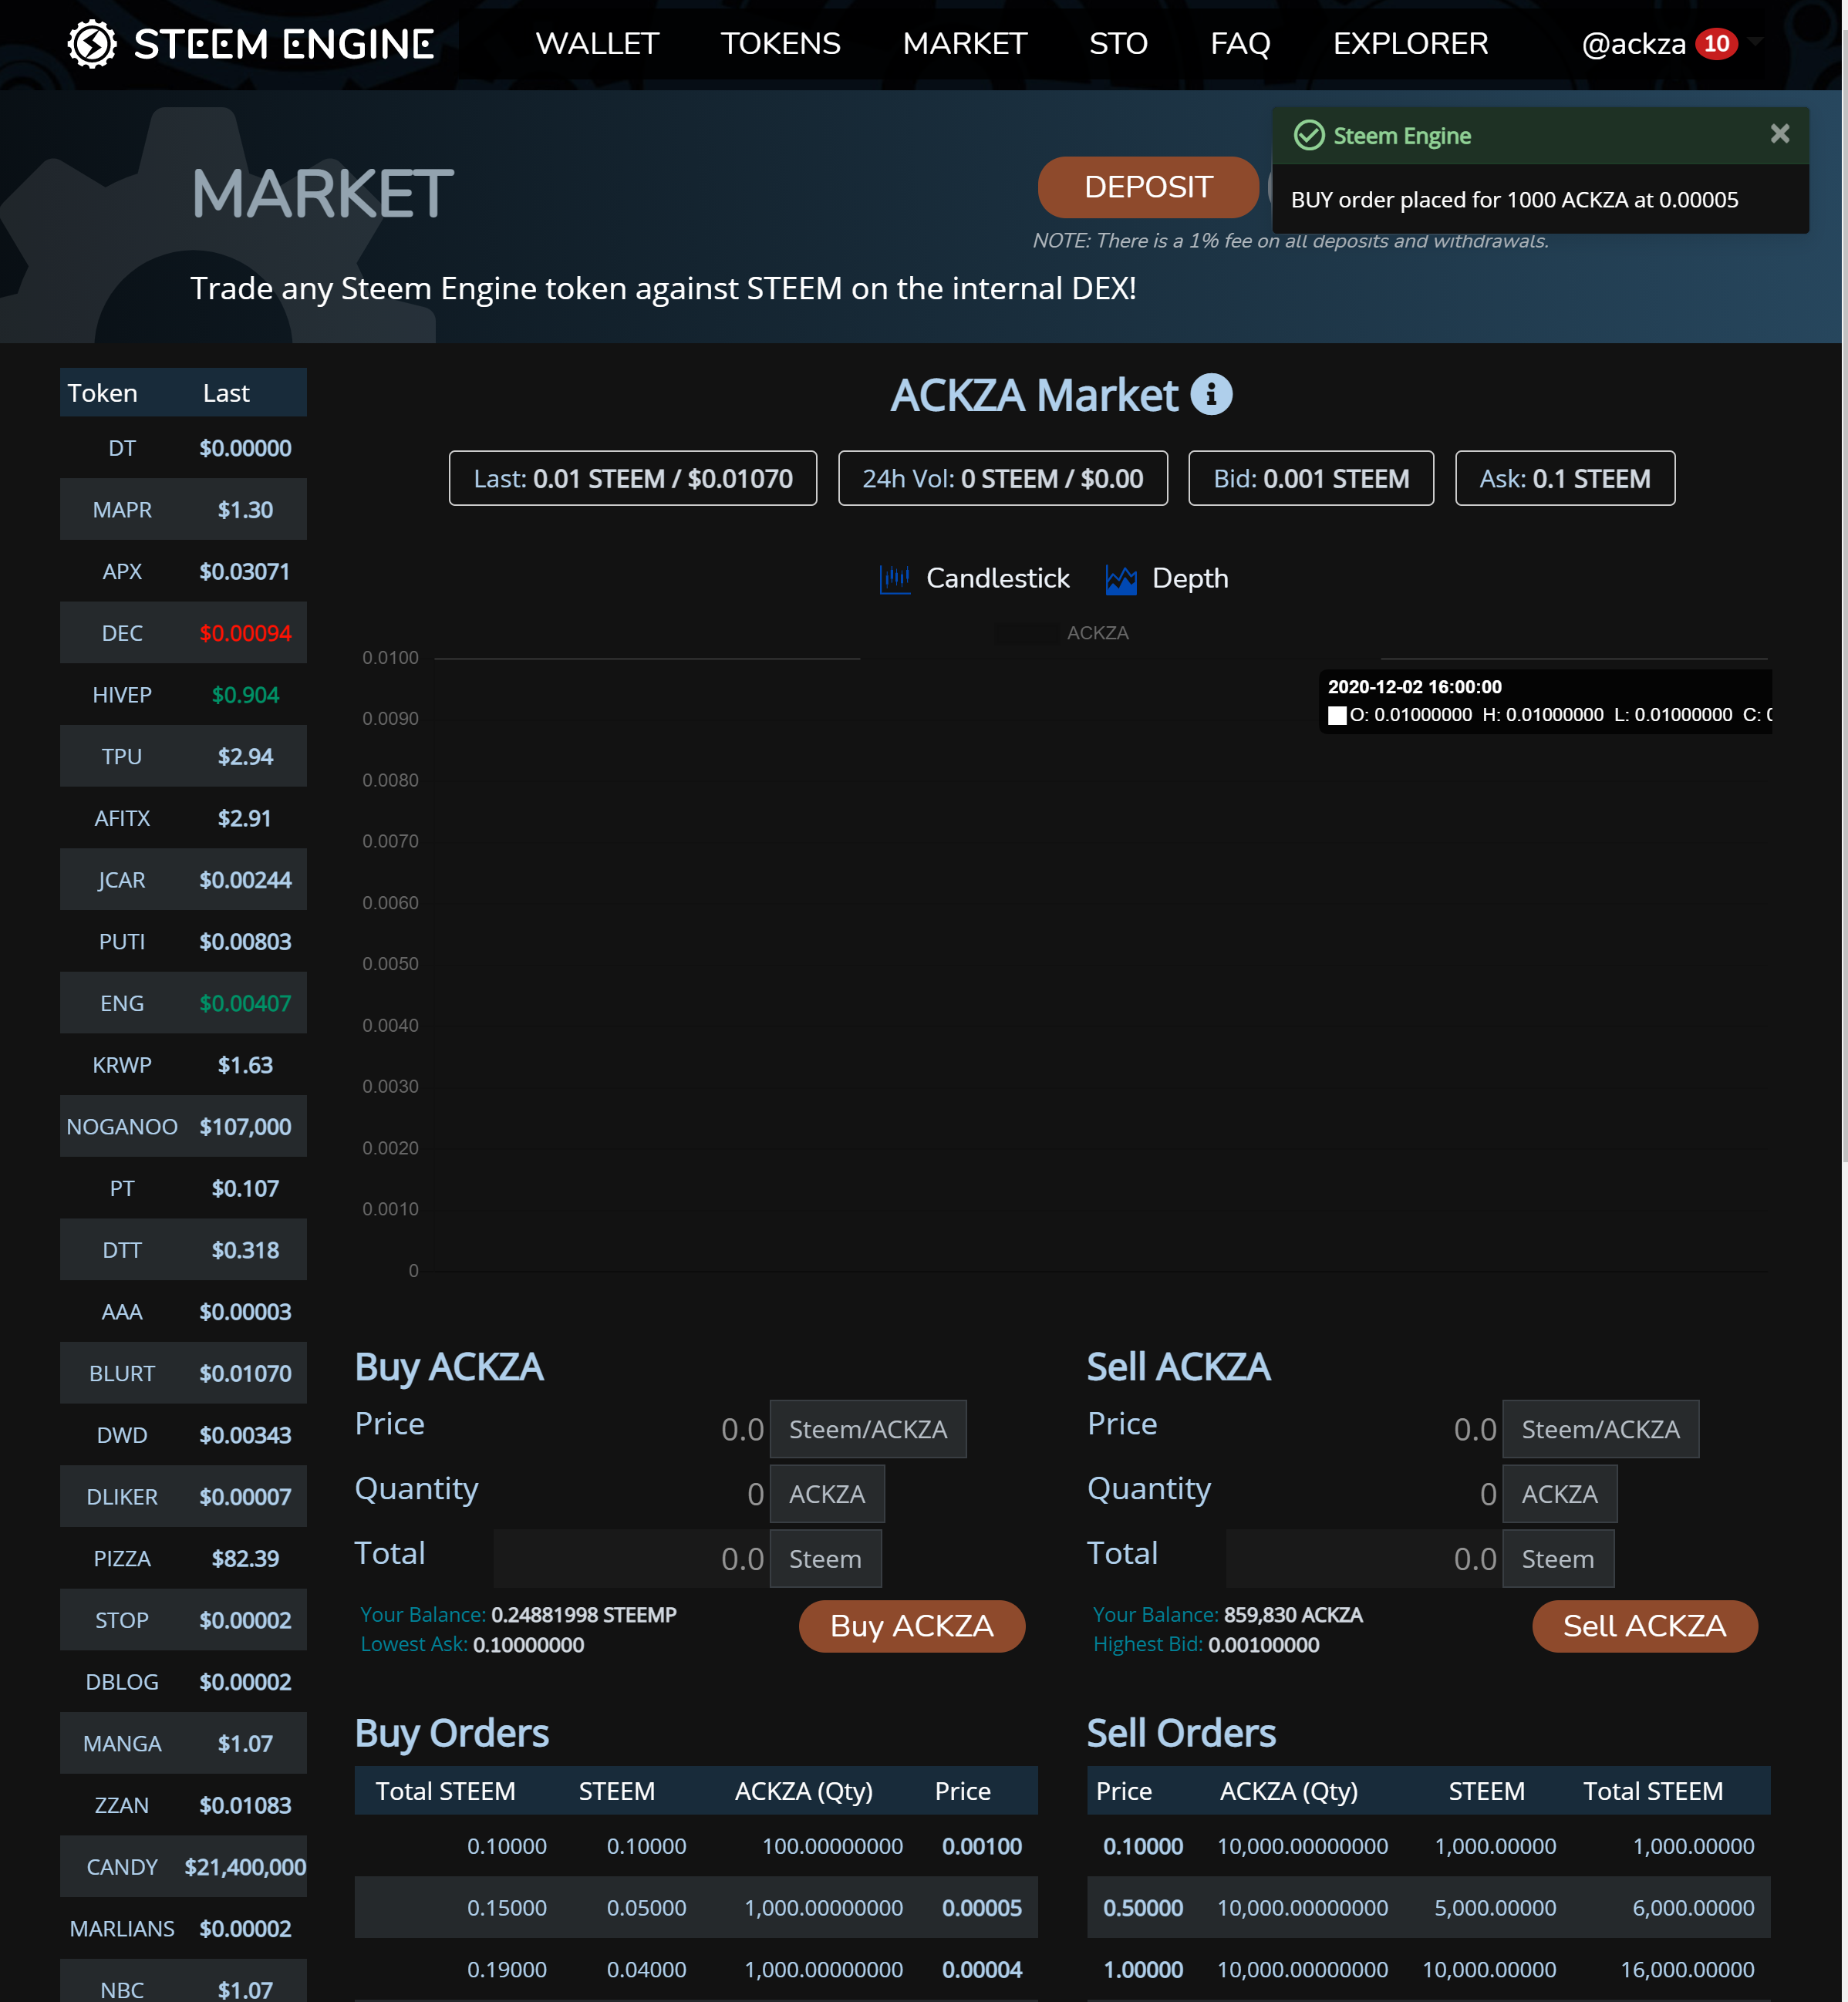Viewport: 1848px width, 2002px height.
Task: Open the WALLET menu
Action: pos(597,44)
